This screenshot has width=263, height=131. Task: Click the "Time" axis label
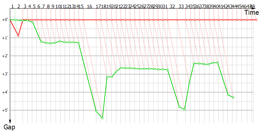click(251, 12)
